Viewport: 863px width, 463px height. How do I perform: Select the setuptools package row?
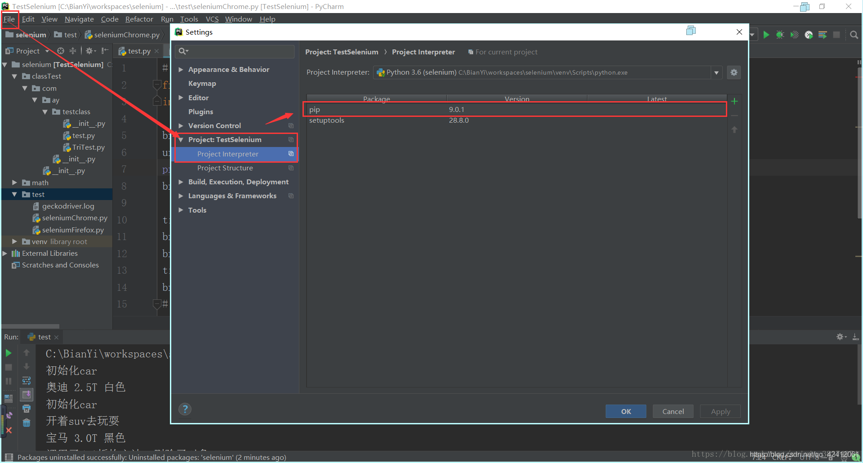516,120
